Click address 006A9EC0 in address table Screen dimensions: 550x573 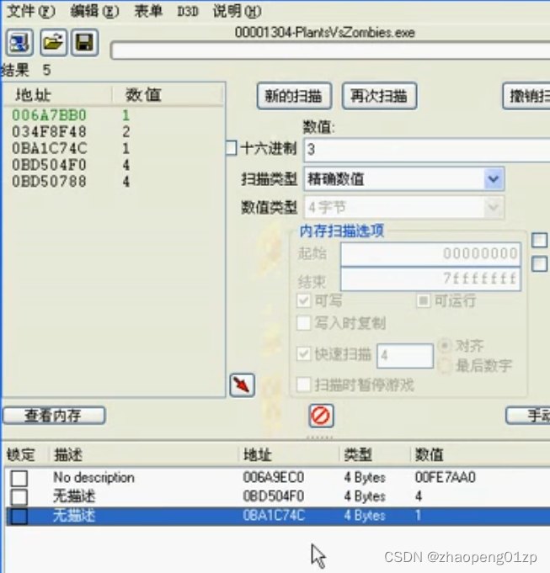click(273, 478)
